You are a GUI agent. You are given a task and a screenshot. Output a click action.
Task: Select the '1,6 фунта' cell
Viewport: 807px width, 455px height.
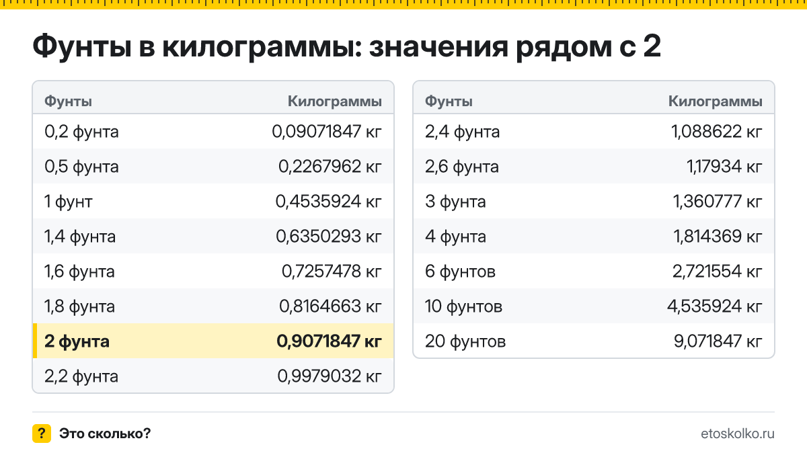(79, 272)
